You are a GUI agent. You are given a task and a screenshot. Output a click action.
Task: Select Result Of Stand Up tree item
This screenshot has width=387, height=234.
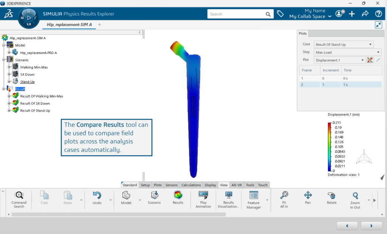point(35,111)
